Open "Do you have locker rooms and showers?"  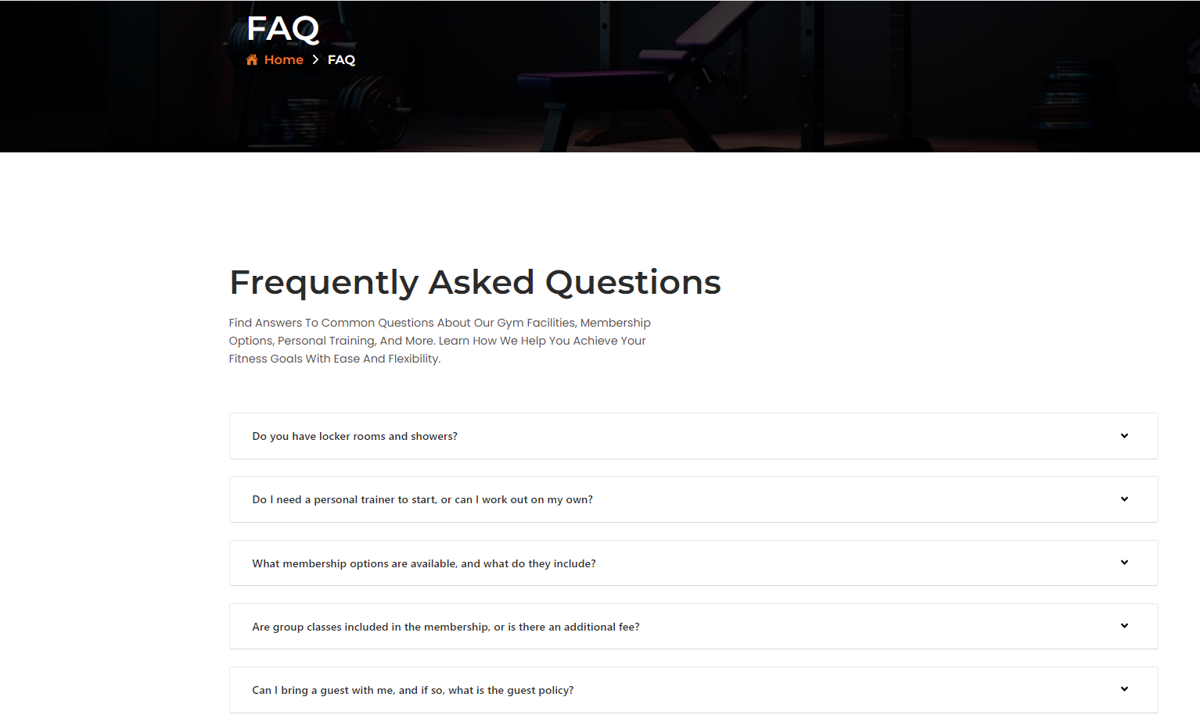click(x=354, y=437)
